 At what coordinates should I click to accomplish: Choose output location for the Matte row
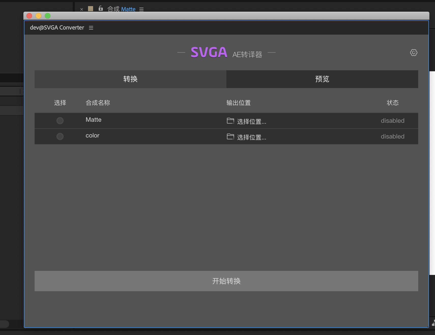(252, 121)
